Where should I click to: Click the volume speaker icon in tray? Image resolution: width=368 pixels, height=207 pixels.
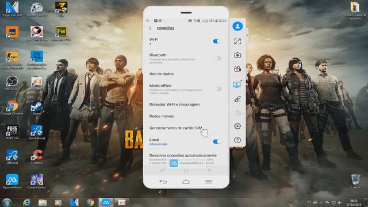pyautogui.click(x=340, y=202)
